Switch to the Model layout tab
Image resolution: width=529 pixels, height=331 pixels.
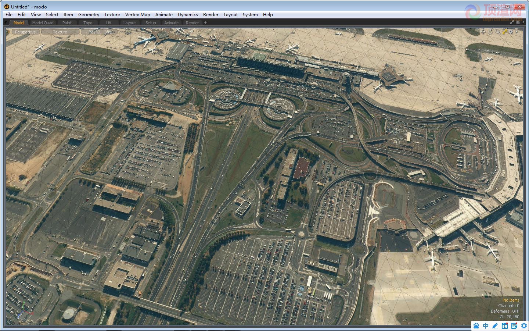tap(19, 23)
